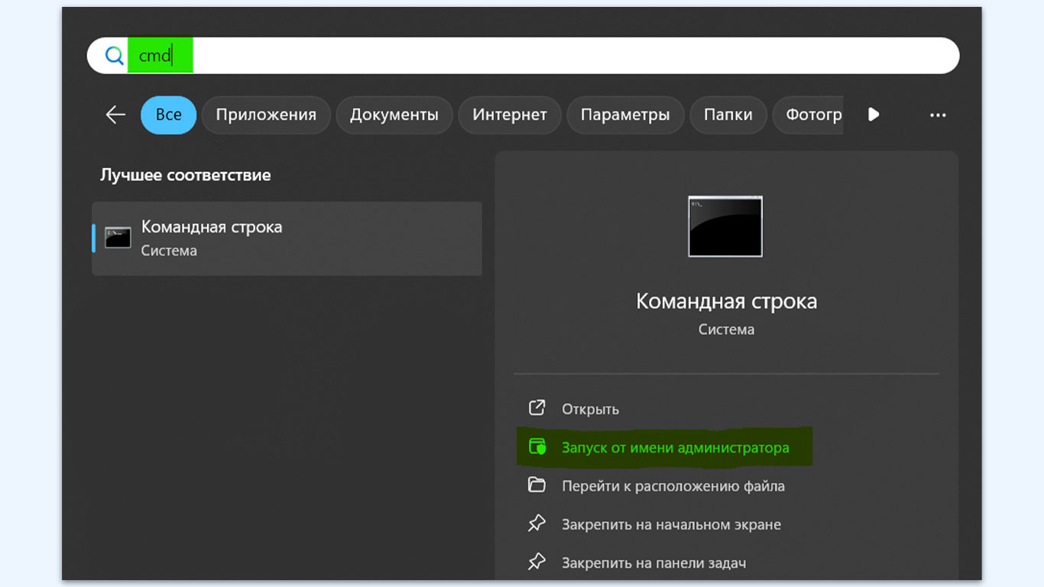Click the administrator shield icon

click(537, 446)
